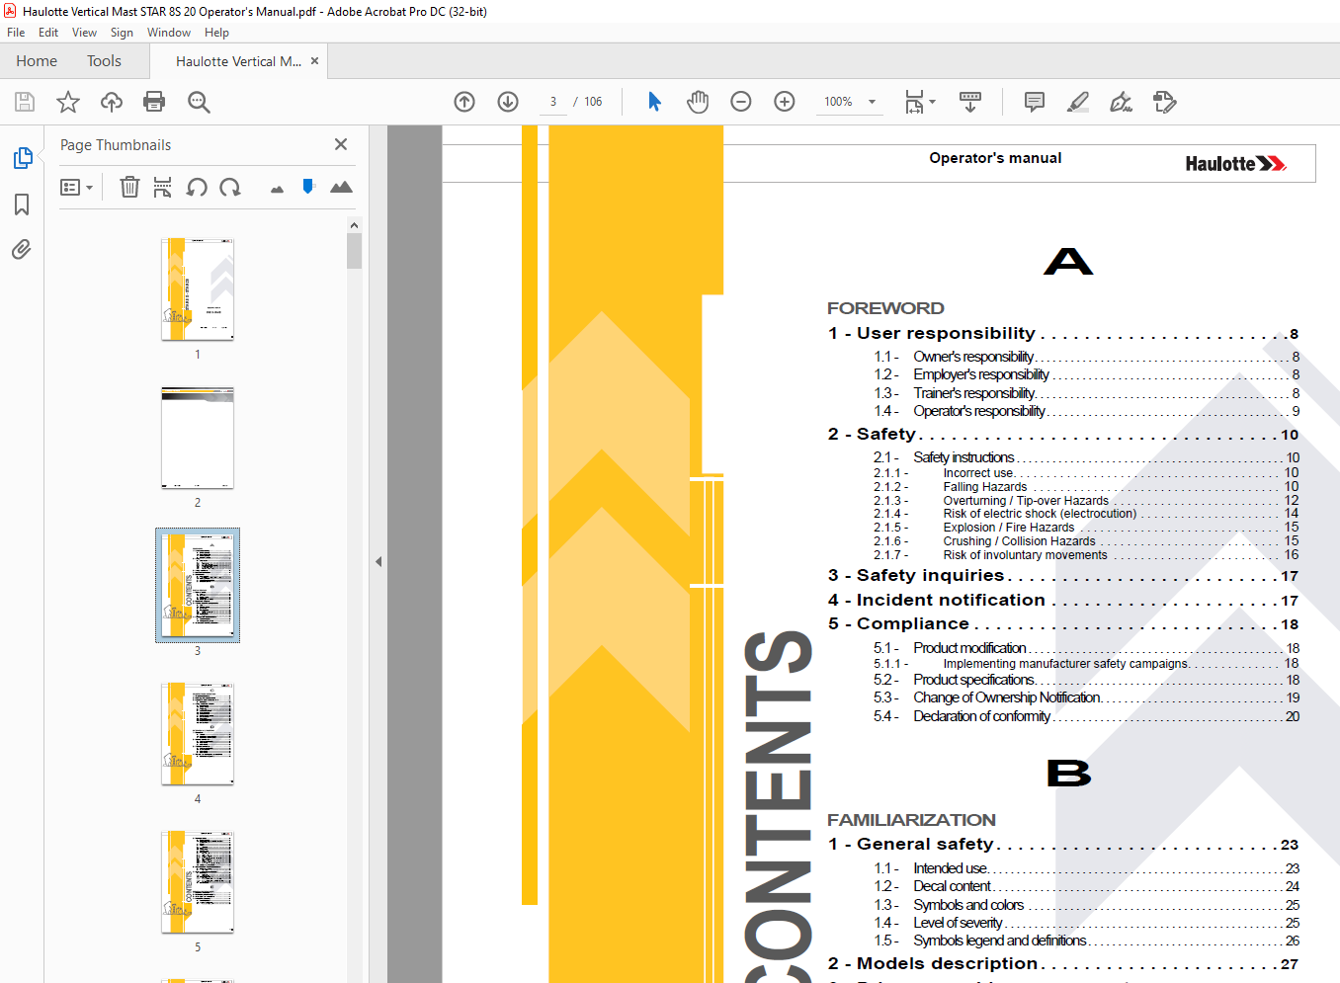Open the Bookmarks panel icon
This screenshot has width=1340, height=983.
coord(22,205)
